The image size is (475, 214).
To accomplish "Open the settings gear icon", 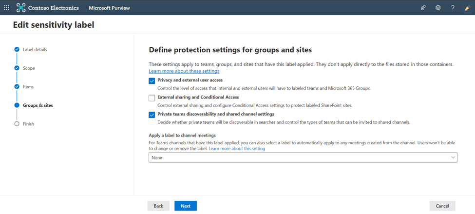I will [x=438, y=8].
